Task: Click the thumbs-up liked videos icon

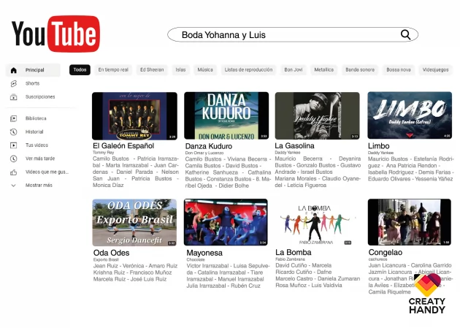Action: pos(13,172)
